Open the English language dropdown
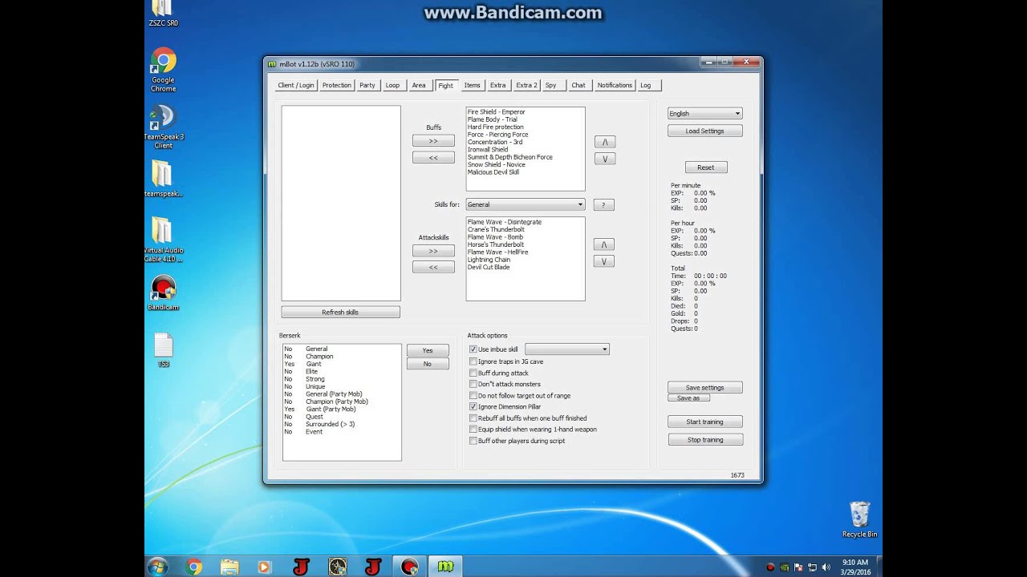The height and width of the screenshot is (577, 1027). click(x=704, y=114)
